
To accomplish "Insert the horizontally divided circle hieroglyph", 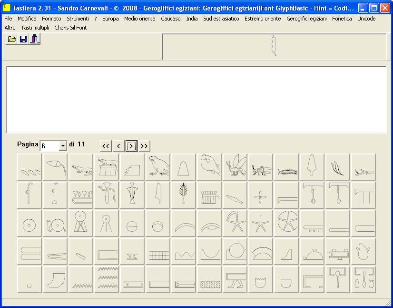I will [132, 223].
